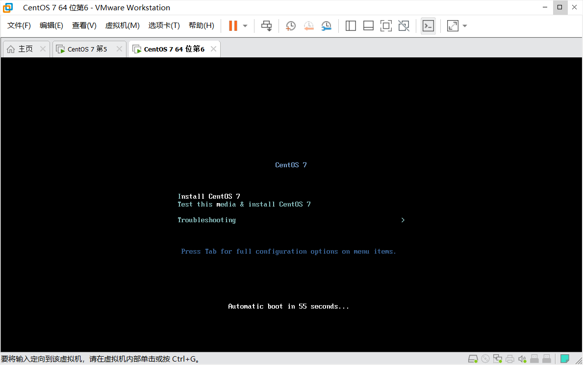The image size is (583, 365).
Task: Expand Troubleshooting submenu arrow
Action: (403, 220)
